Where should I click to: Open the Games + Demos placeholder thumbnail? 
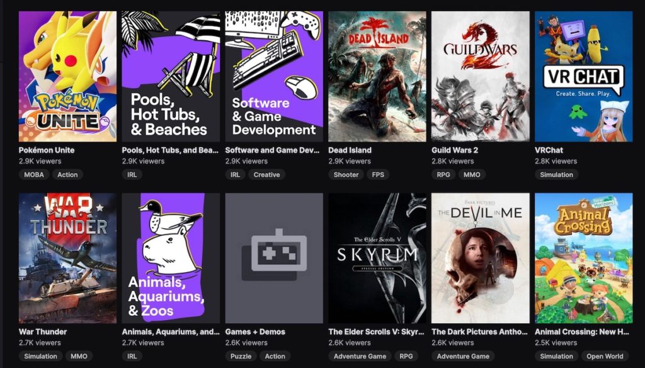point(274,259)
